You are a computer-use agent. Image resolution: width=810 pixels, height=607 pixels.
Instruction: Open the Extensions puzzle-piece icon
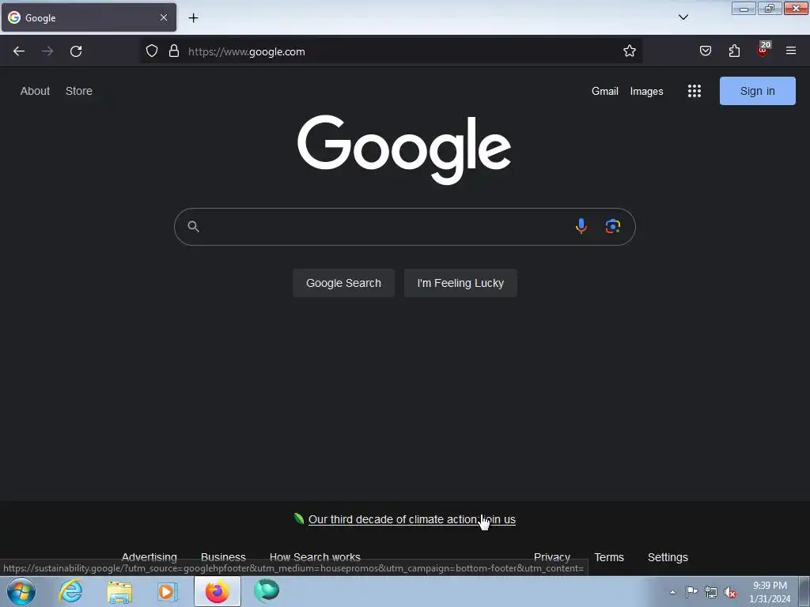[734, 51]
